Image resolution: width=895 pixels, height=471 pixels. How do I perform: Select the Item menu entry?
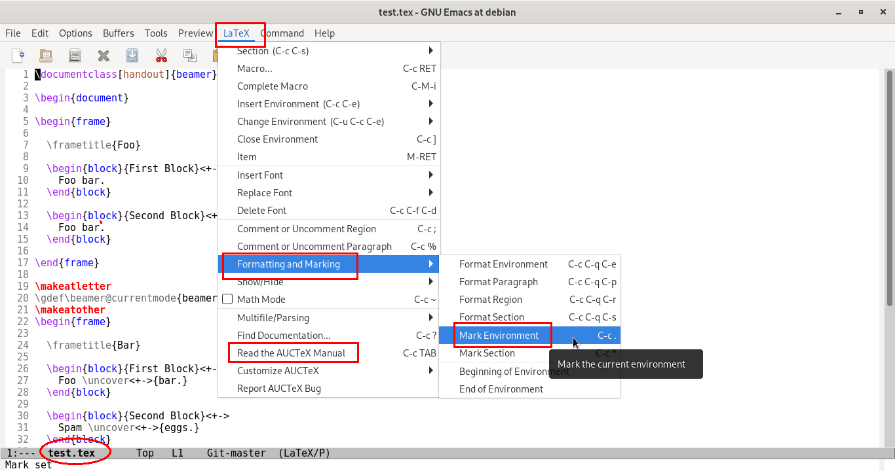(x=329, y=156)
